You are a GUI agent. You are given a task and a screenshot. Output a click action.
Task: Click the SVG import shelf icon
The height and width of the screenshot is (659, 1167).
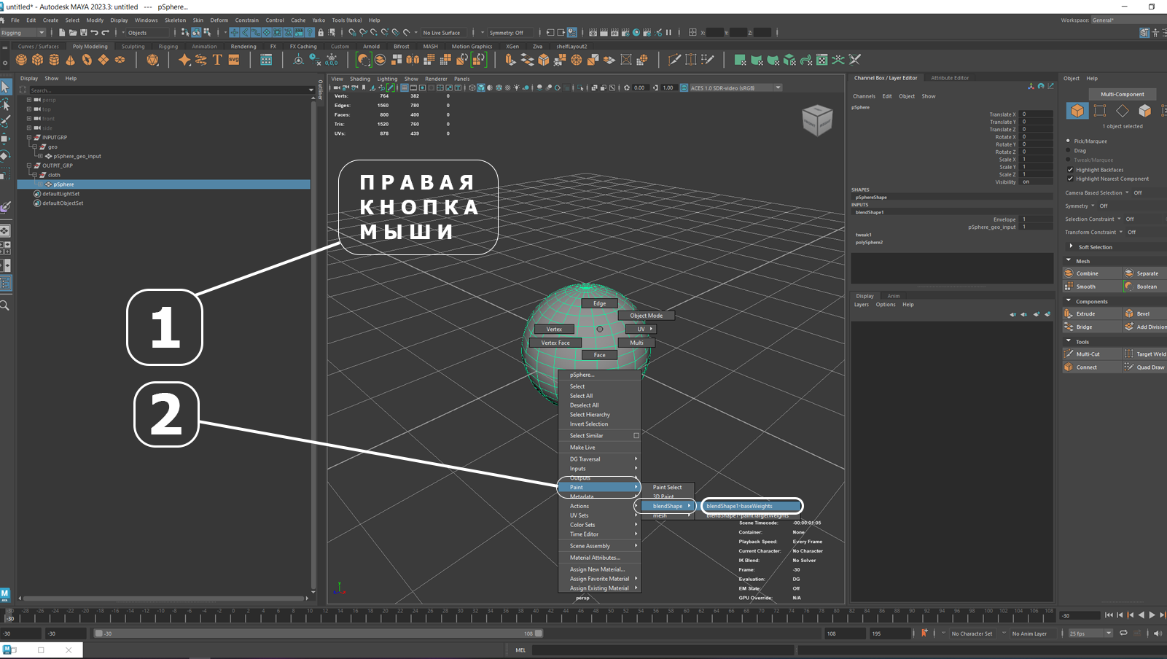point(234,60)
